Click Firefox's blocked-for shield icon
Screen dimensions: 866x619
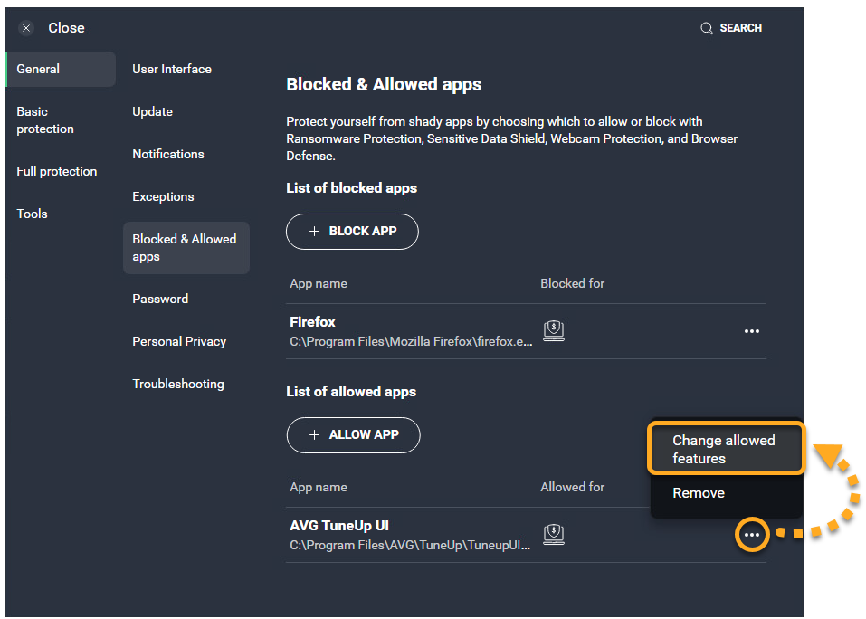tap(554, 331)
